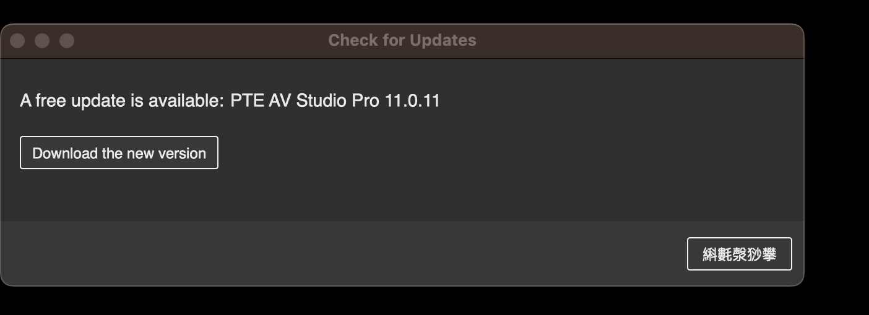Minimize the Check for Updates dialog
Image resolution: width=869 pixels, height=315 pixels.
pos(42,41)
